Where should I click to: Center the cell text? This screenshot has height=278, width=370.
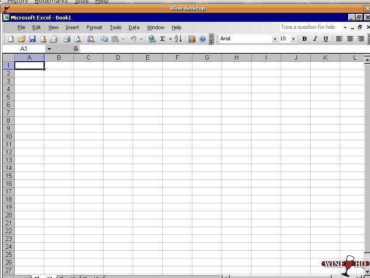click(x=350, y=39)
